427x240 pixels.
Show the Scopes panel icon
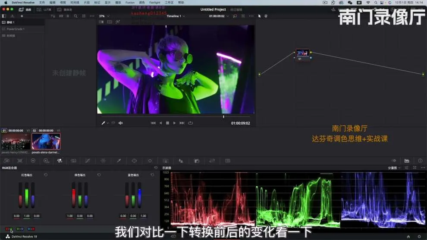(x=407, y=161)
